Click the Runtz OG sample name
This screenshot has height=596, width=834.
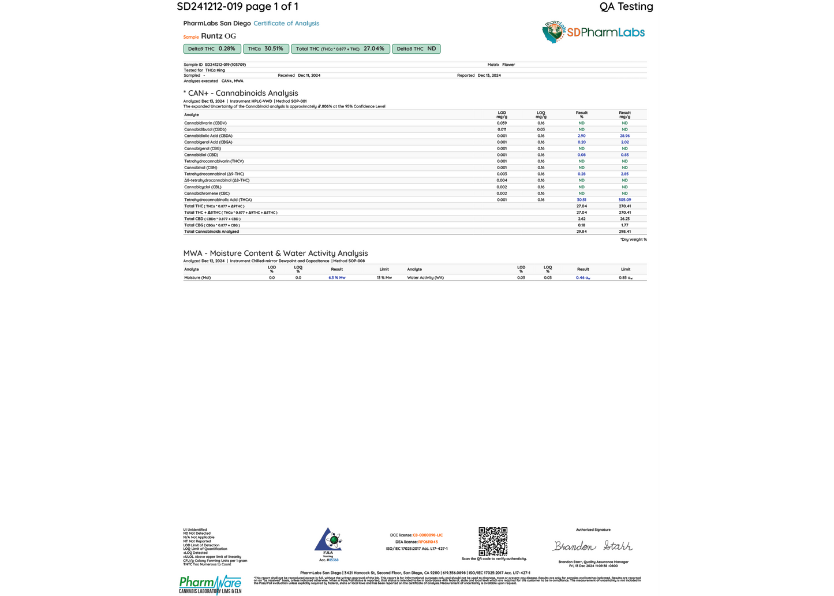pos(218,36)
